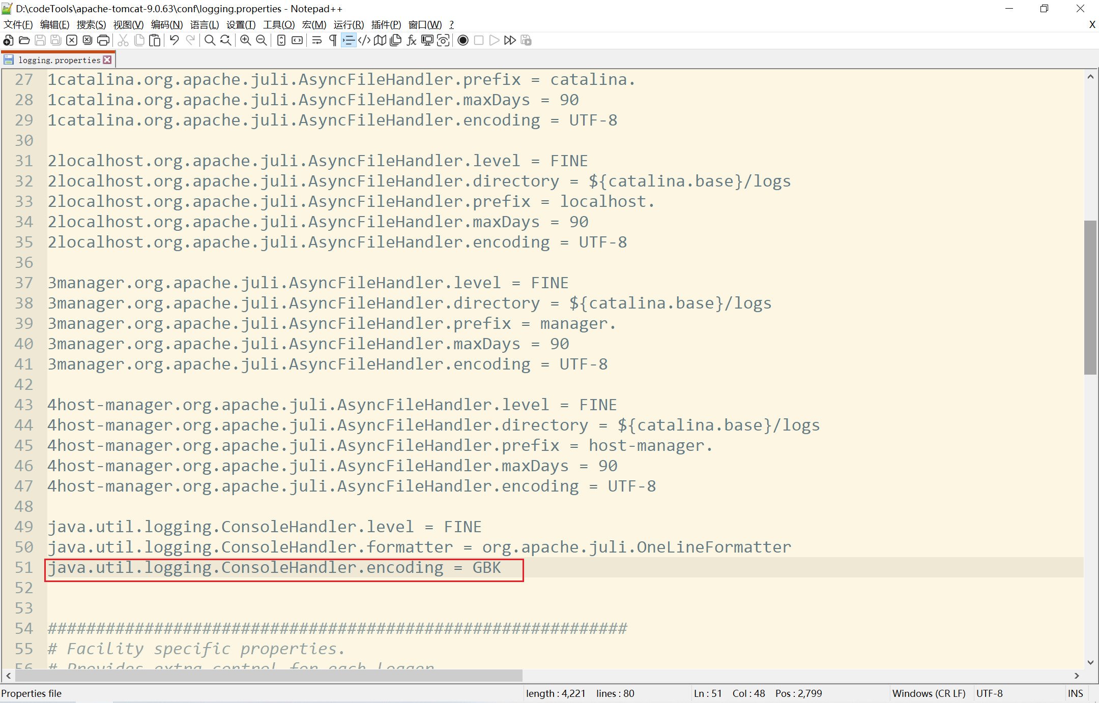This screenshot has width=1099, height=703.
Task: Synchronize horizontal scrolling icon
Action: click(x=297, y=41)
